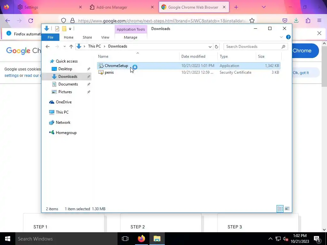
Task: Open the recent locations dropdown arrow
Action: click(65, 47)
